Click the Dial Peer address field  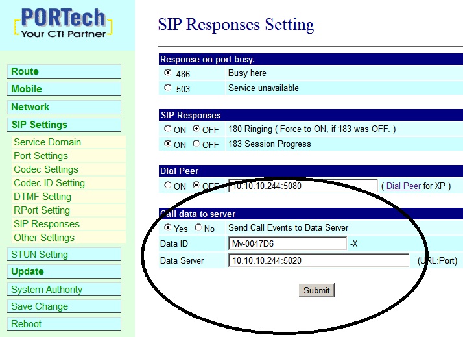pos(303,186)
